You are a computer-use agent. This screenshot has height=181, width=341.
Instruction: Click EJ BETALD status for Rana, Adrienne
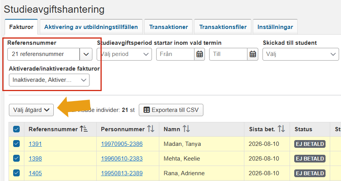310,173
